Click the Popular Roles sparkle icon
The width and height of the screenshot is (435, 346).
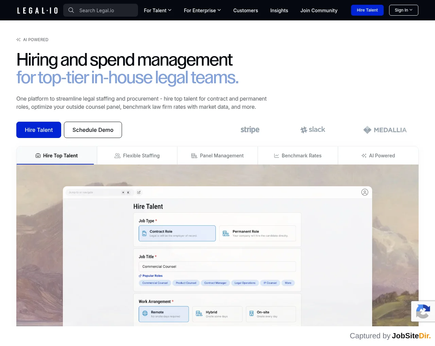coord(140,276)
